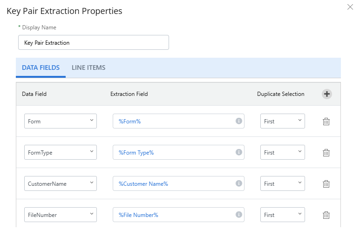Click the plus icon to add data field
This screenshot has width=360, height=230.
coord(326,94)
